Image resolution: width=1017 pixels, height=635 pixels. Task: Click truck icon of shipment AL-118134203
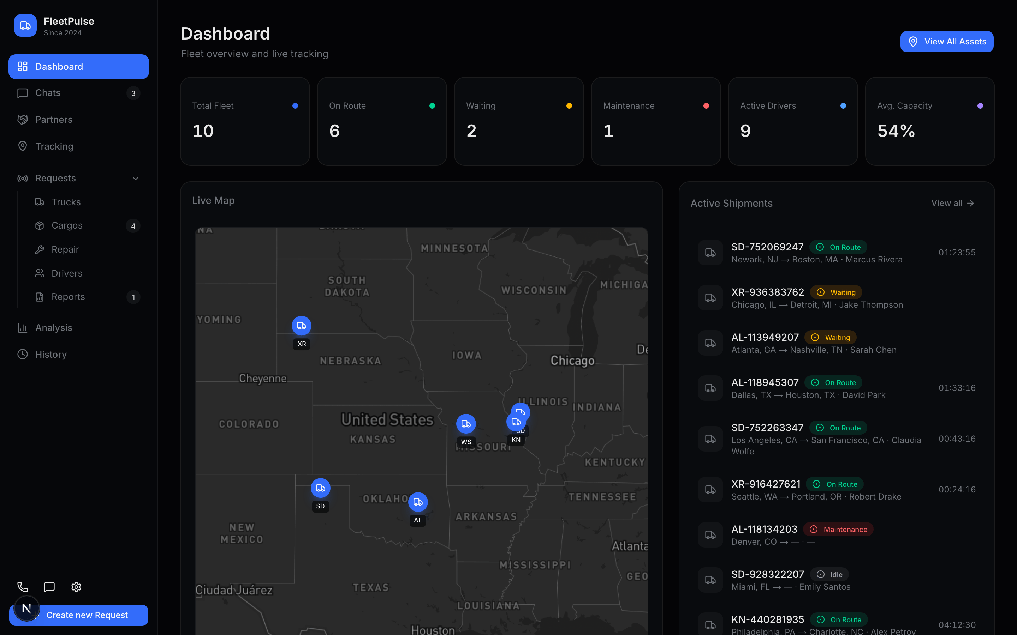pyautogui.click(x=710, y=535)
